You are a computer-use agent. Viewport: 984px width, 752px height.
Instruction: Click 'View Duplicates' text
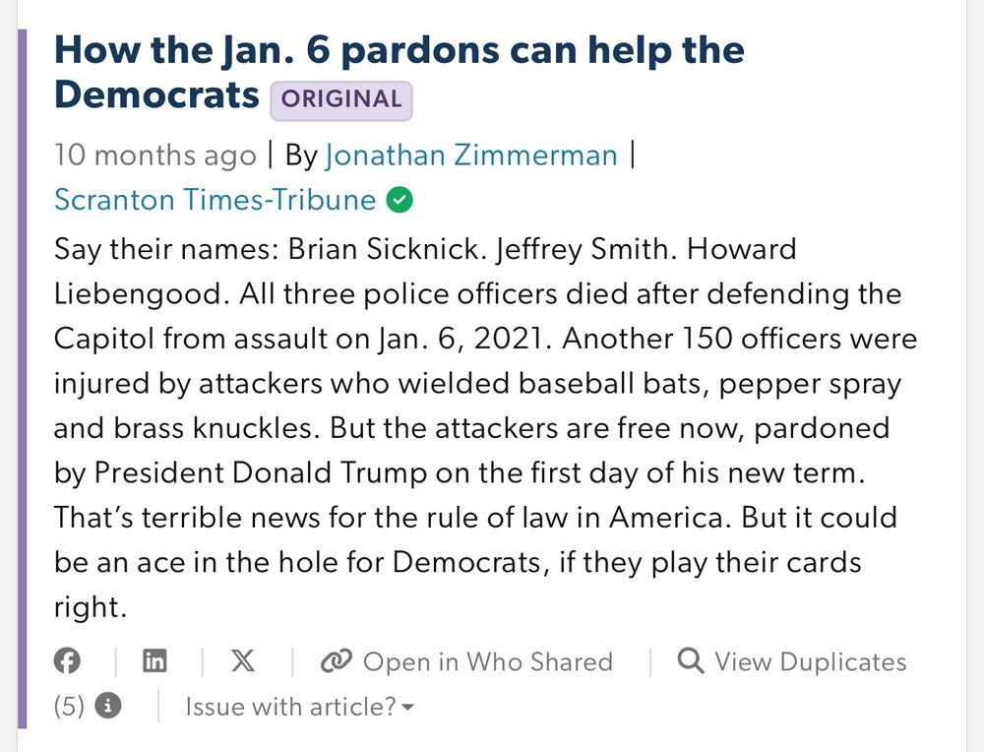(811, 661)
